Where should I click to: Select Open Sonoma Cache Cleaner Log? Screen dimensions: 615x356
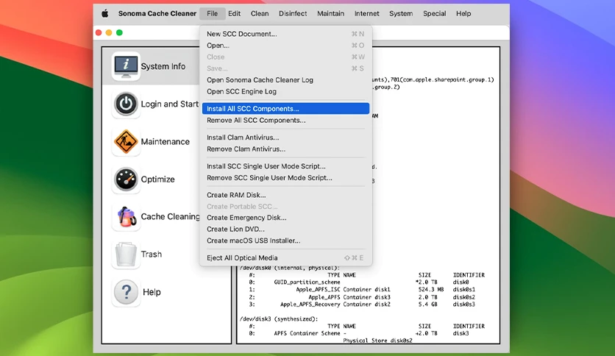pyautogui.click(x=285, y=80)
